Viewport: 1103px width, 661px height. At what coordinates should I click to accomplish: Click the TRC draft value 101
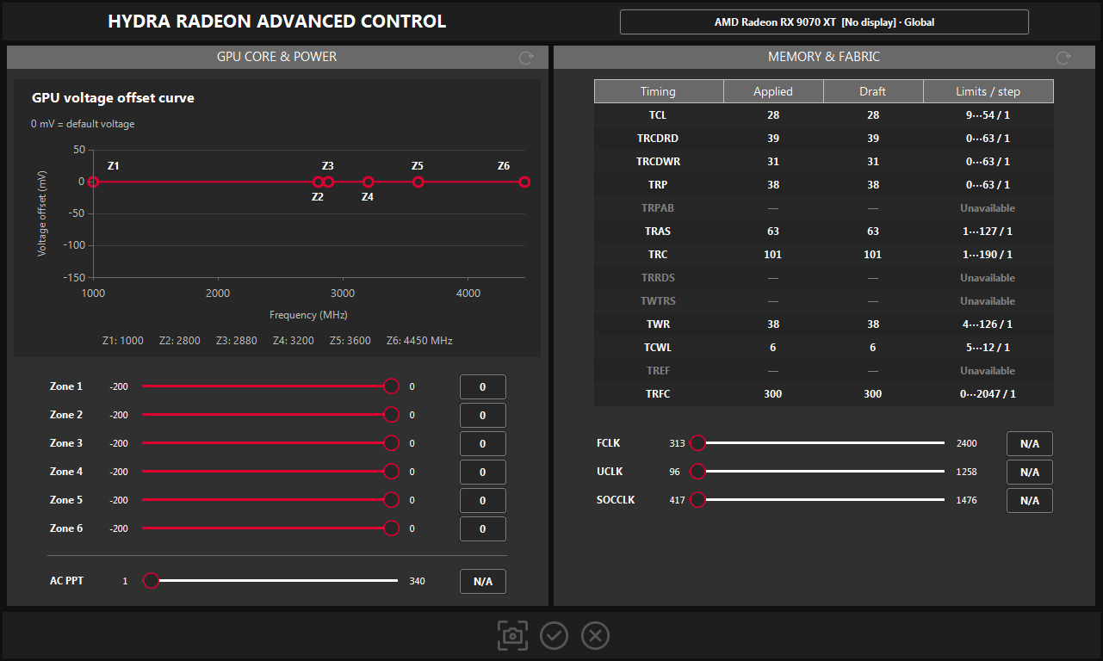pos(873,255)
